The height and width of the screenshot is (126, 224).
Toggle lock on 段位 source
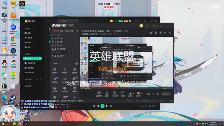pos(55,38)
